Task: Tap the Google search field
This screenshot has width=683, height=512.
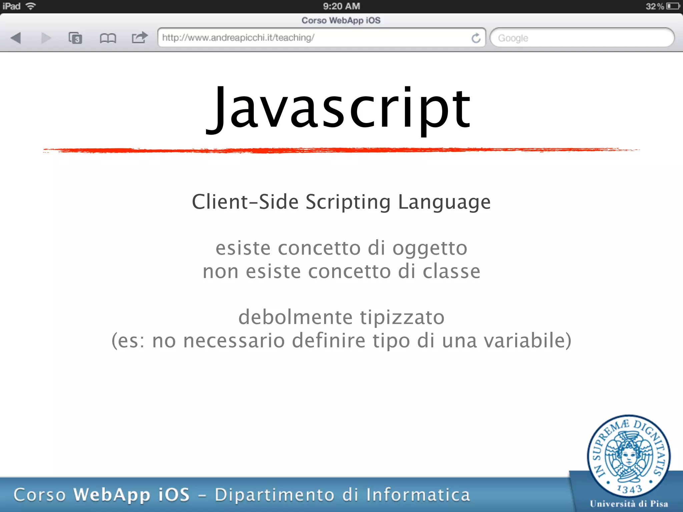Action: click(582, 38)
